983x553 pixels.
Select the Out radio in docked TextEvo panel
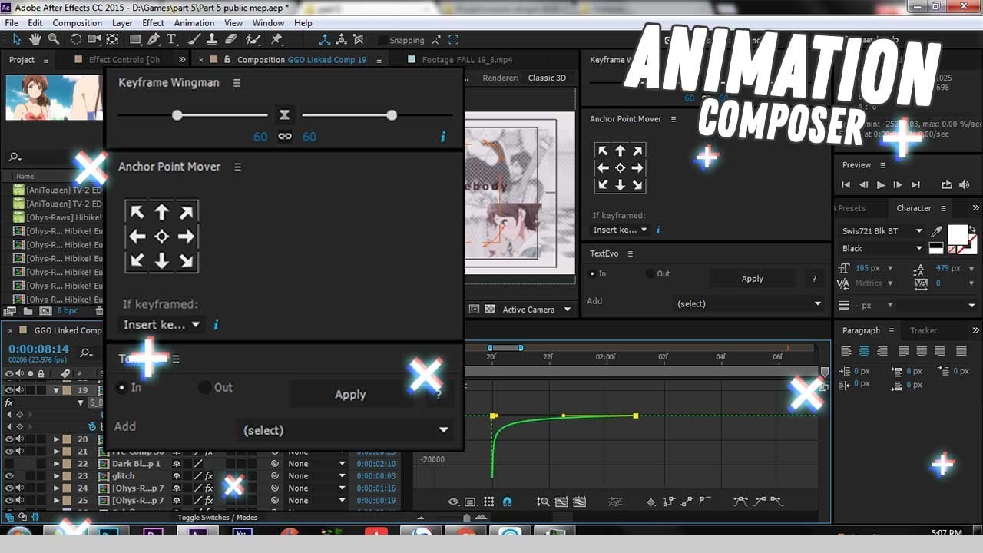(650, 273)
